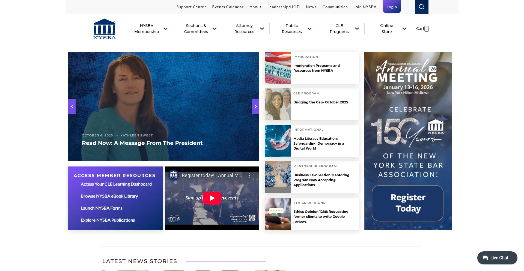524x271 pixels.
Task: Play the Annual Meeting YouTube video
Action: [x=212, y=198]
